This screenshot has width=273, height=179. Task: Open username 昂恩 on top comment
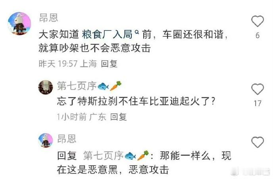(x=48, y=18)
